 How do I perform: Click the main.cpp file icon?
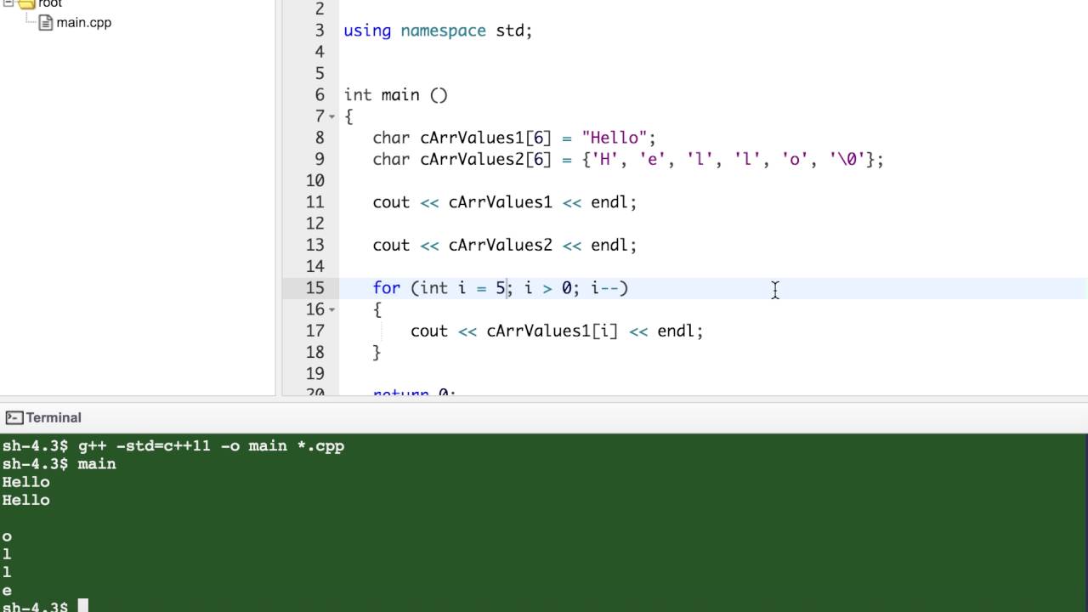click(x=46, y=22)
